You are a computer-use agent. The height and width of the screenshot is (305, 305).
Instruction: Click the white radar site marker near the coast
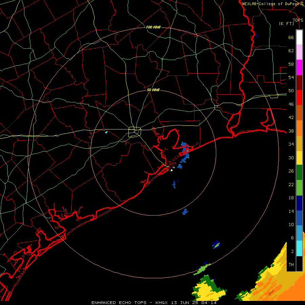[x=172, y=170]
